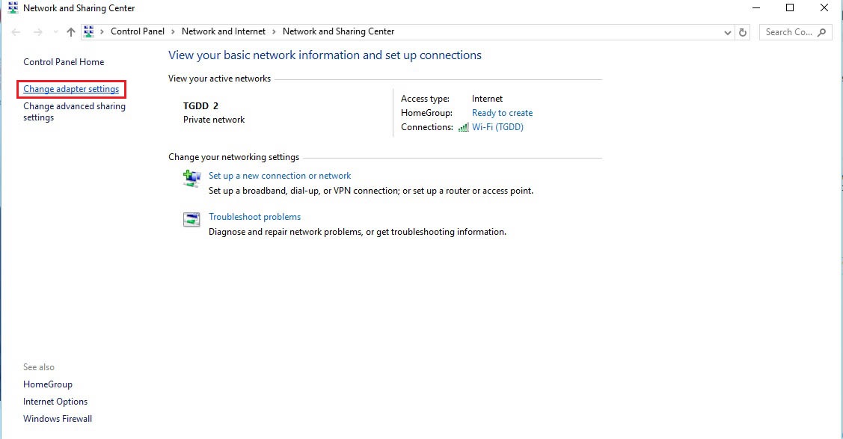This screenshot has width=843, height=439.
Task: Click the address bar Control Panel icon
Action: tap(89, 31)
